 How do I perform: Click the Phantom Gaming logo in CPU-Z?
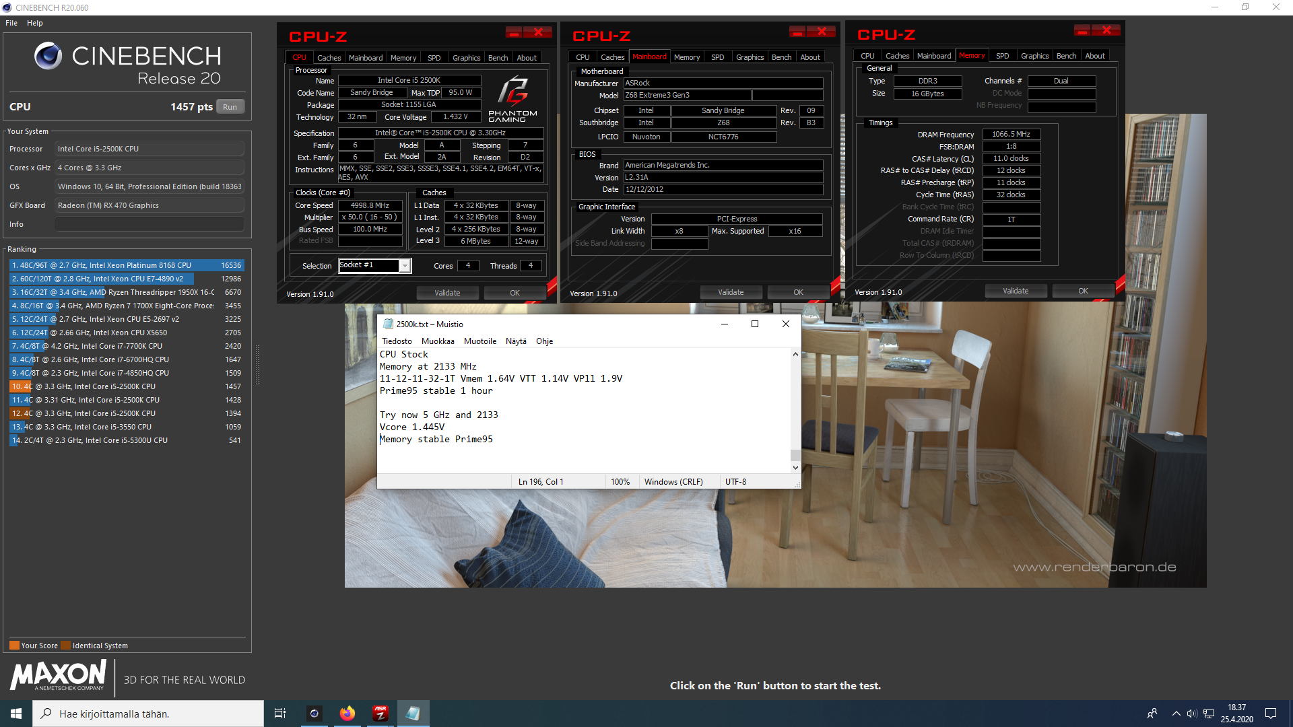click(x=512, y=98)
